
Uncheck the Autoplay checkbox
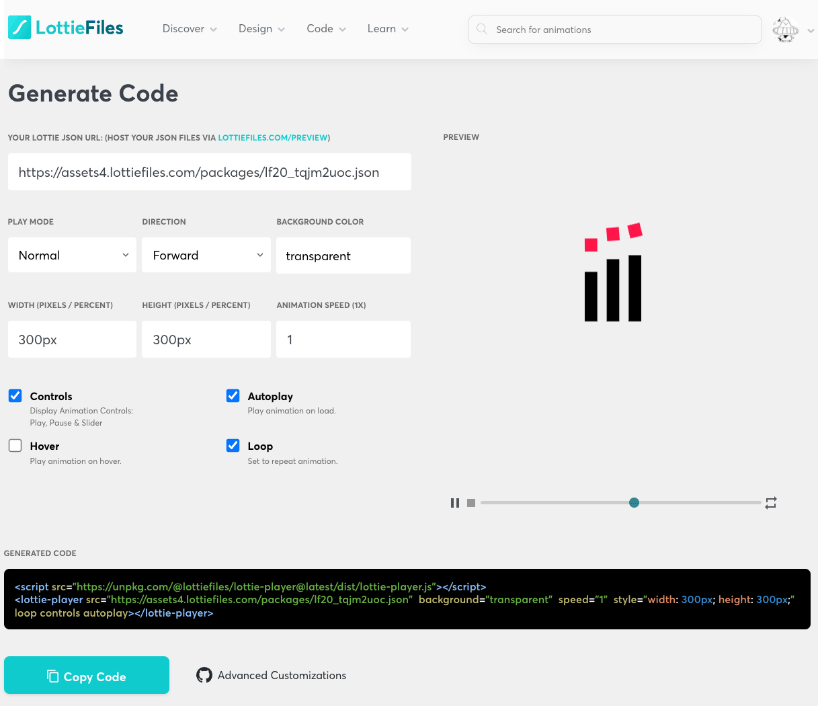(x=233, y=395)
